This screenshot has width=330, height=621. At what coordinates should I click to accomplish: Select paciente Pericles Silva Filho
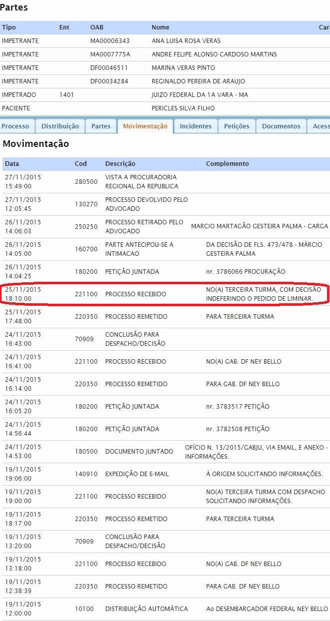coord(183,108)
